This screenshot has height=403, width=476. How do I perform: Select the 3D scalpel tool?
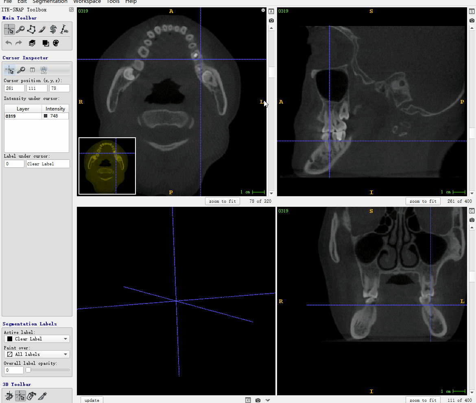click(x=43, y=396)
